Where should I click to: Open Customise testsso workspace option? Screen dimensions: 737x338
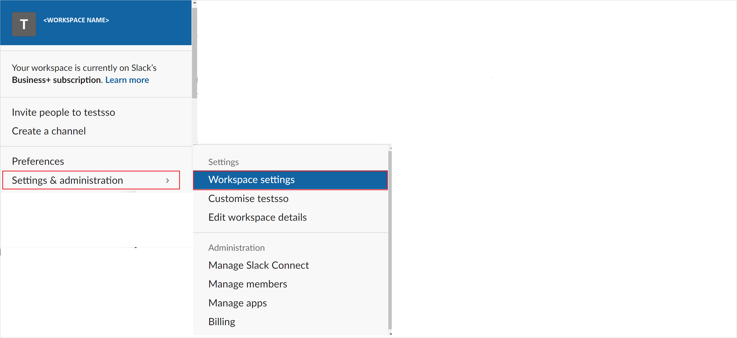[x=248, y=198]
